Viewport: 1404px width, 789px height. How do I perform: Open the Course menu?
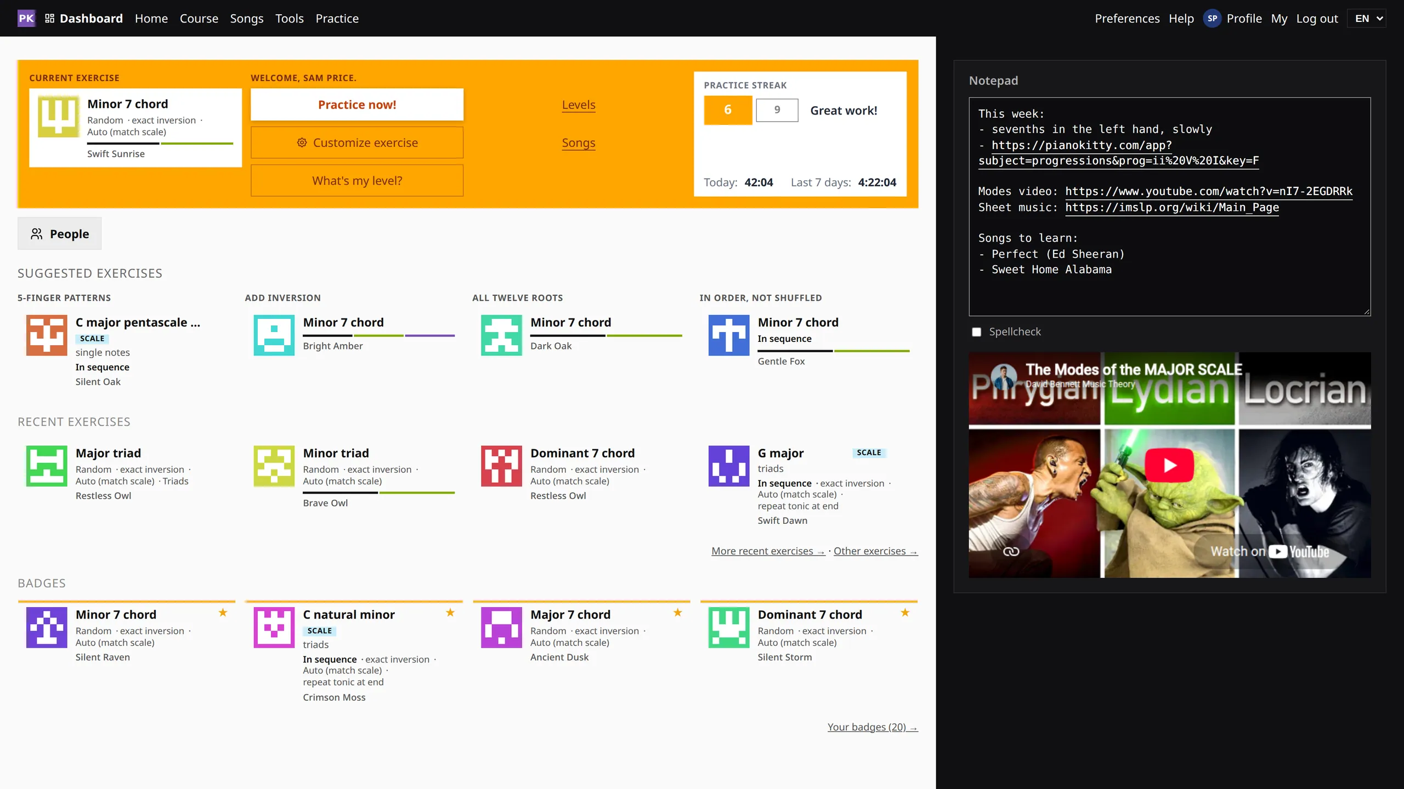[199, 18]
